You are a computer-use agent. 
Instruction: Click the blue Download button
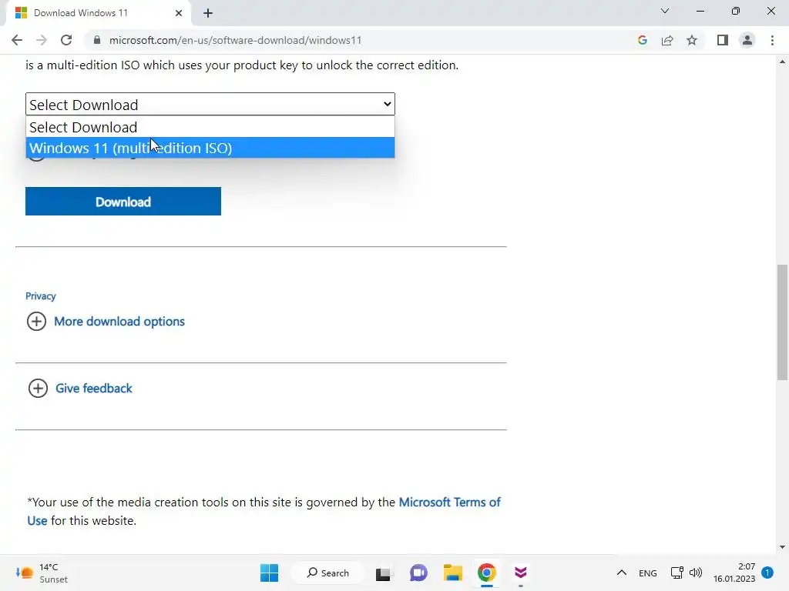click(123, 202)
